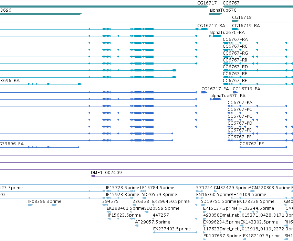Open EST LP15784.5prime
The height and width of the screenshot is (241, 293).
157,188
